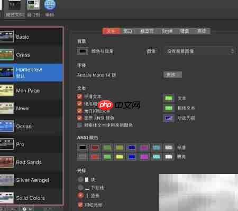238x211 pixels.
Task: Click the bright magenta ANSI swatch
Action: pos(144,157)
